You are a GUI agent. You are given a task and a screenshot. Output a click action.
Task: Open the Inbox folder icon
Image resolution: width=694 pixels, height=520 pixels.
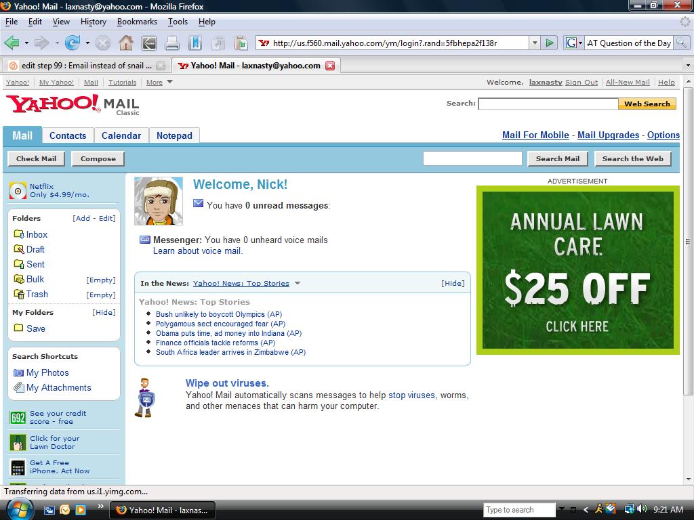coord(18,234)
